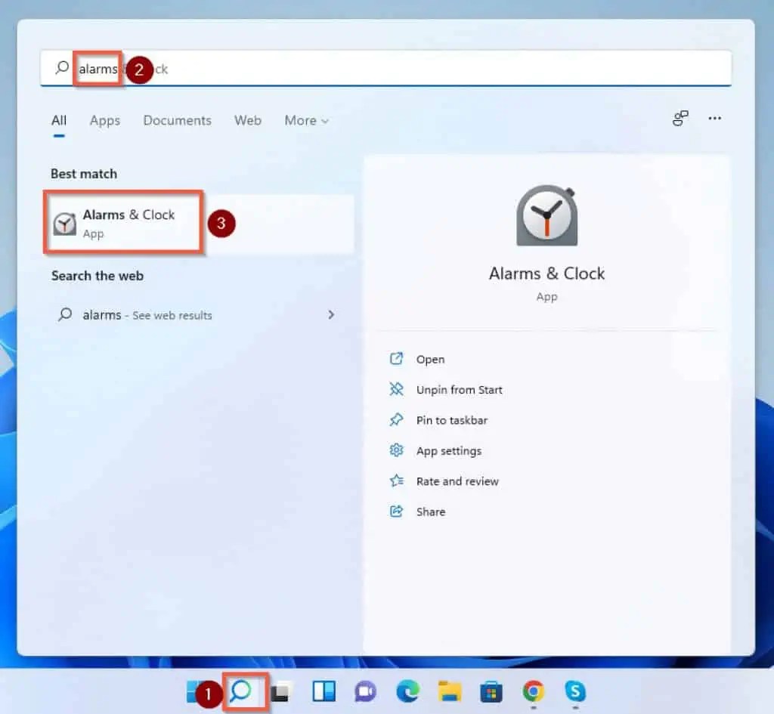Viewport: 774px width, 714px height.
Task: Click the Search magnifier in the search box
Action: pyautogui.click(x=61, y=68)
